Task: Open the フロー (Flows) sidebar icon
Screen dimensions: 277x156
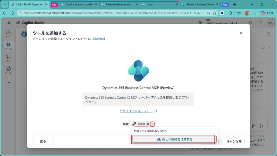Action: [x=8, y=58]
